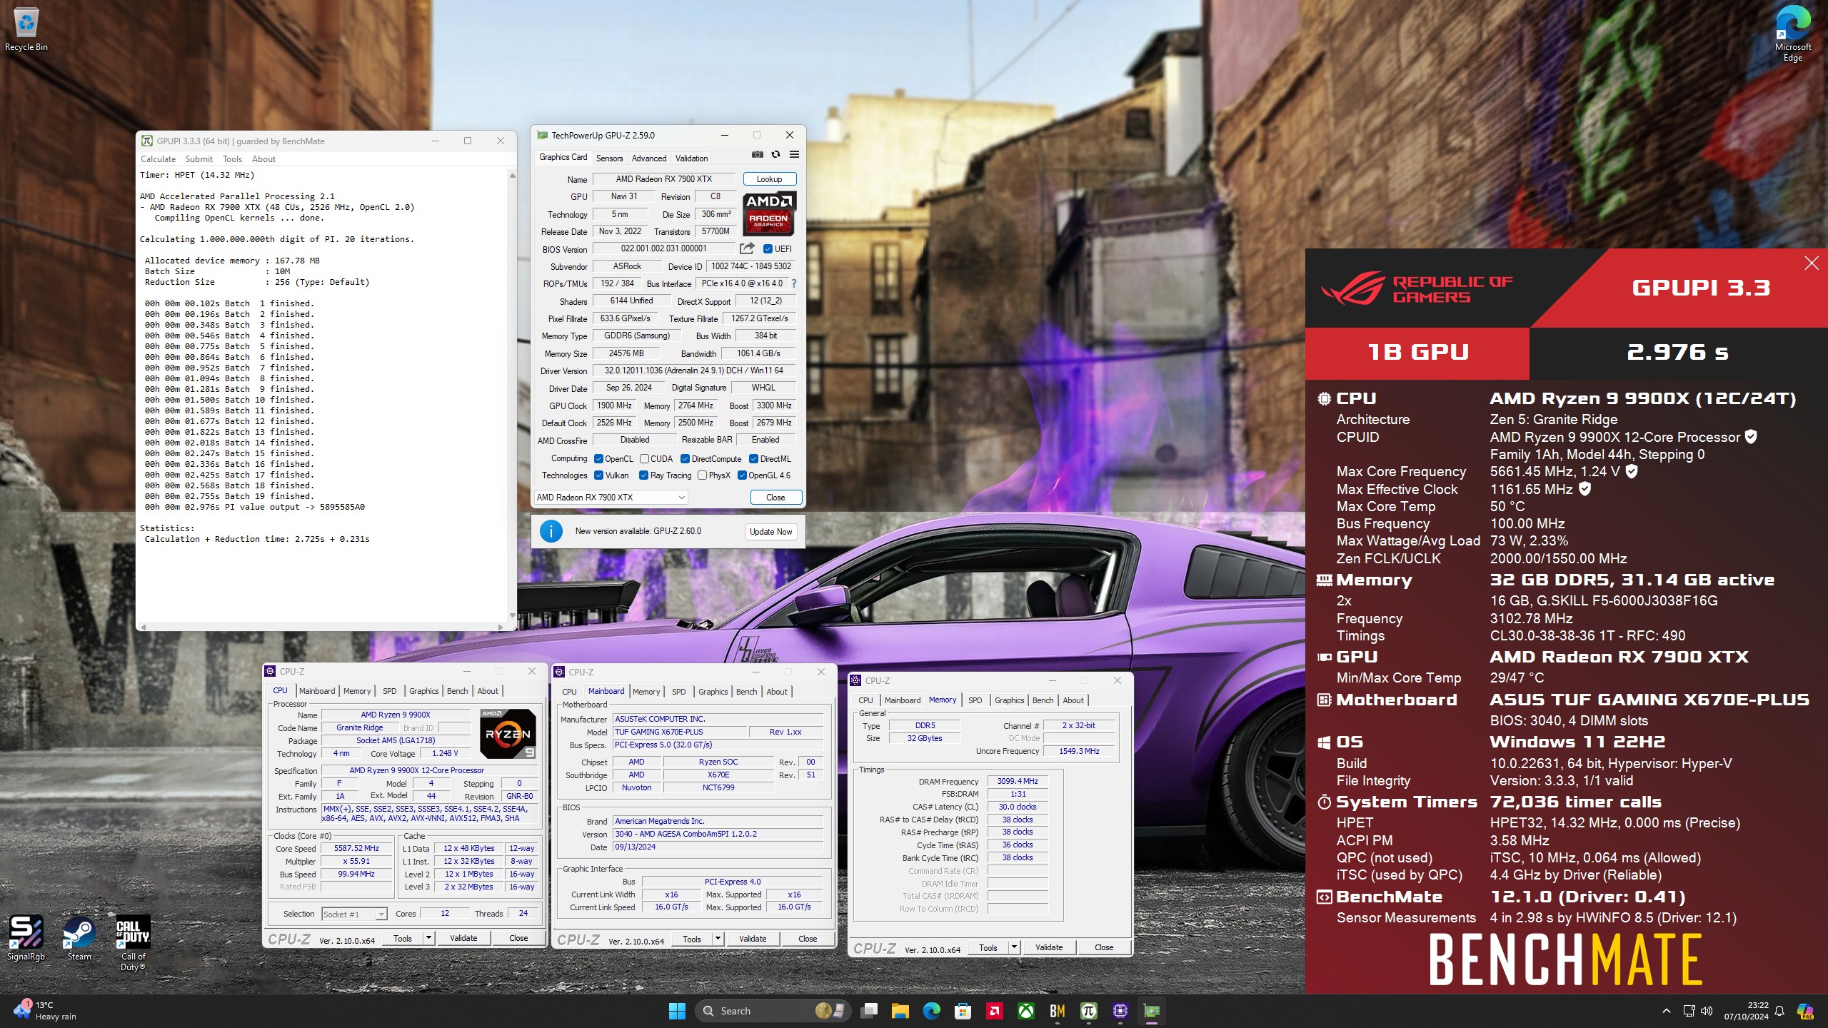Toggle OpenGL 4.6 checkbox in GPU-Z
This screenshot has width=1828, height=1028.
pyautogui.click(x=742, y=475)
